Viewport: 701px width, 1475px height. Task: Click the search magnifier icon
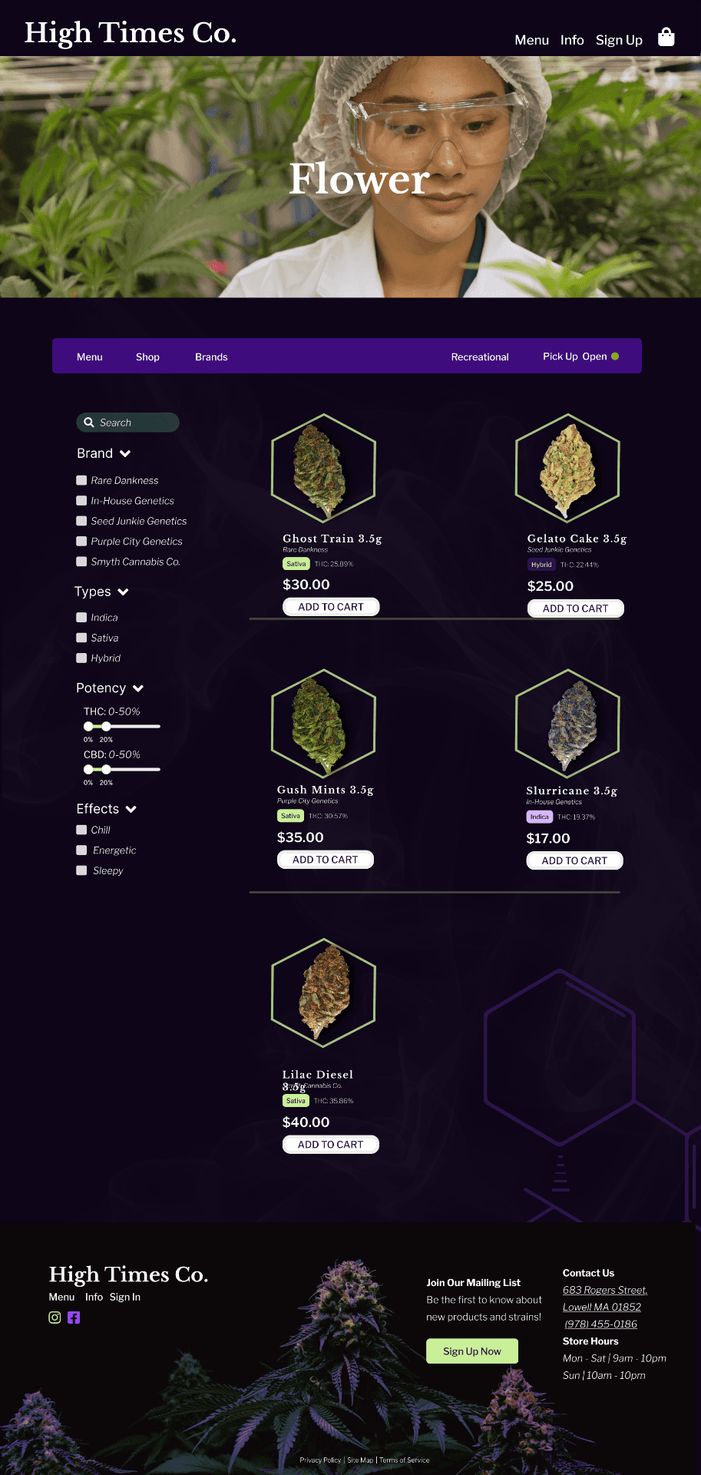[90, 422]
